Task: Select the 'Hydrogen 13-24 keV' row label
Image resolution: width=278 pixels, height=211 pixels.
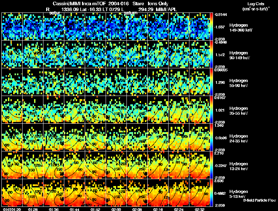Action: (x=239, y=166)
